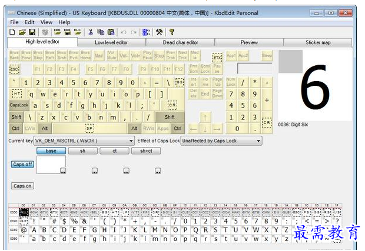Select the Apps key
The image size is (365, 251).
coord(163,129)
